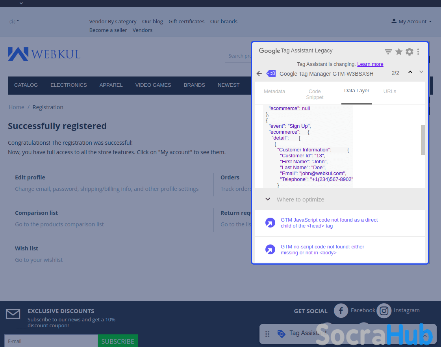Open GTM no-script code not found suggestion

[x=322, y=250]
